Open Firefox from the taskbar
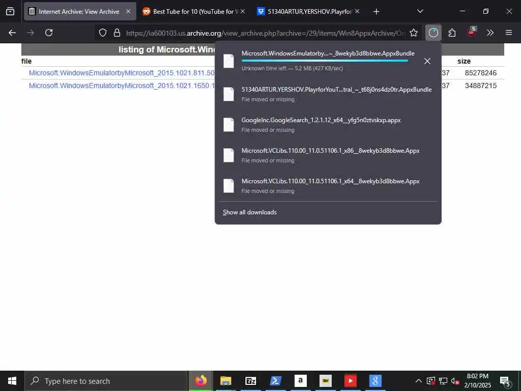The height and width of the screenshot is (391, 521). click(200, 381)
